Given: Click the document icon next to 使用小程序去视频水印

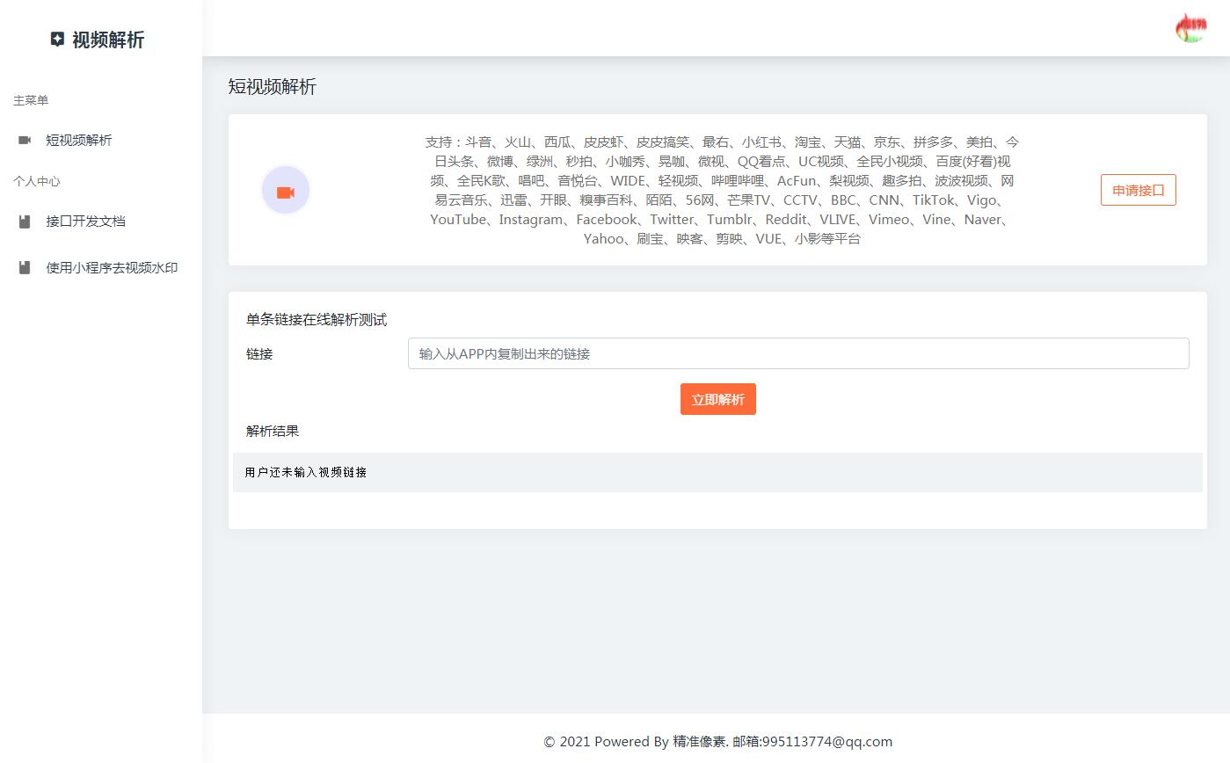Looking at the screenshot, I should (x=24, y=267).
